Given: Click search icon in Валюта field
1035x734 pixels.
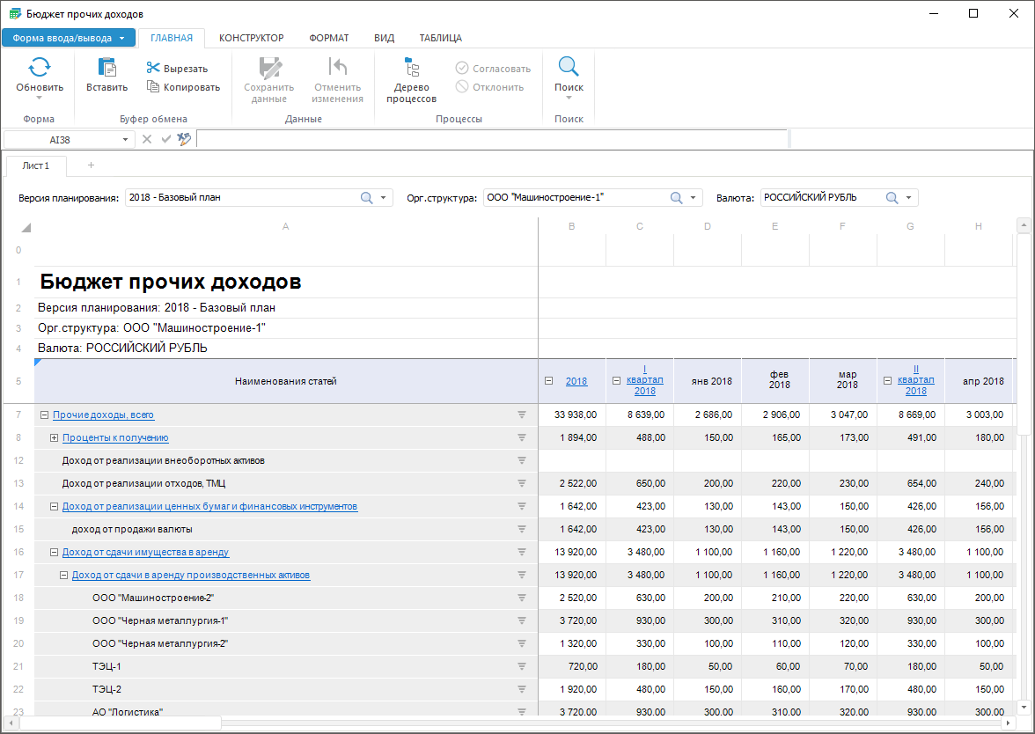Looking at the screenshot, I should tap(892, 198).
